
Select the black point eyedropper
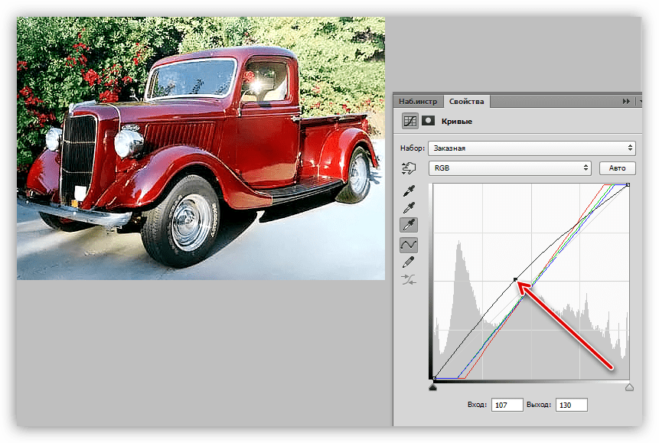coord(409,191)
